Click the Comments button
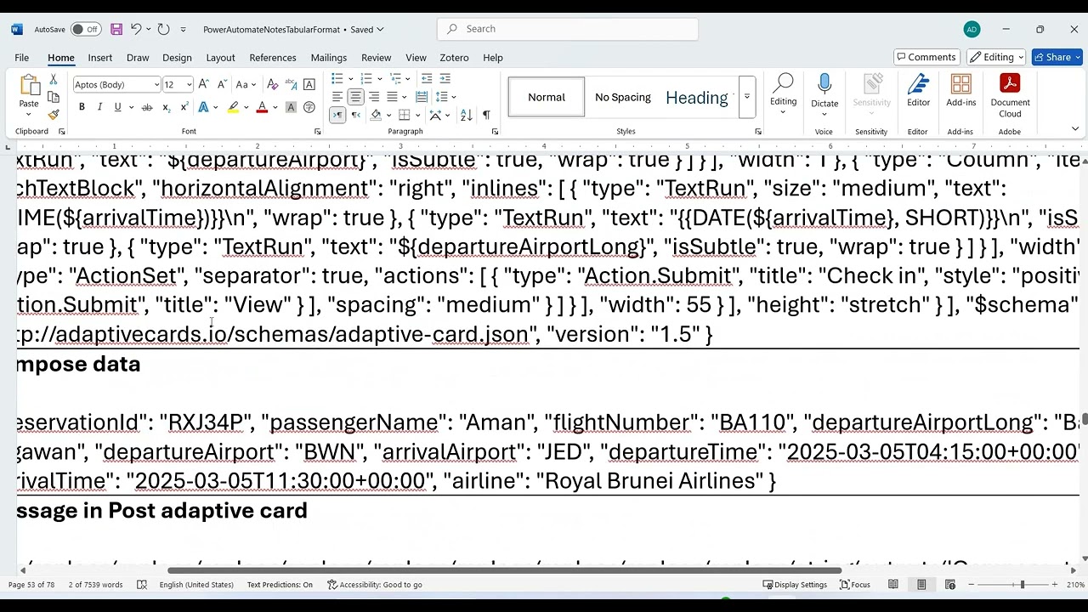The width and height of the screenshot is (1088, 612). pyautogui.click(x=926, y=57)
